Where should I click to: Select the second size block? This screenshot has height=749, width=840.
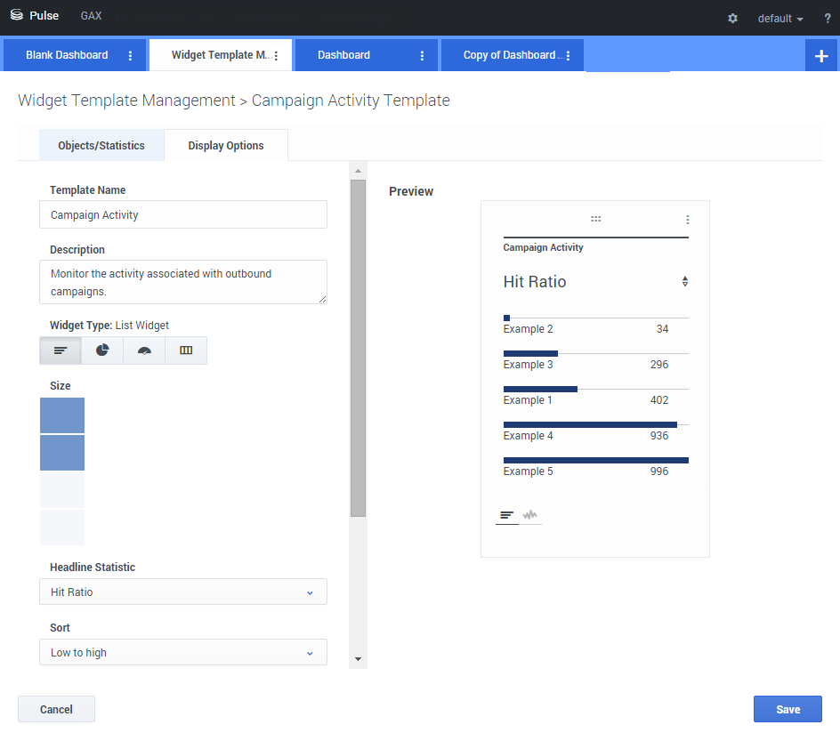[x=62, y=453]
